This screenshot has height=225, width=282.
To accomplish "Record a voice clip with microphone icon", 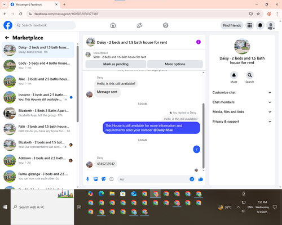I will point(87,179).
